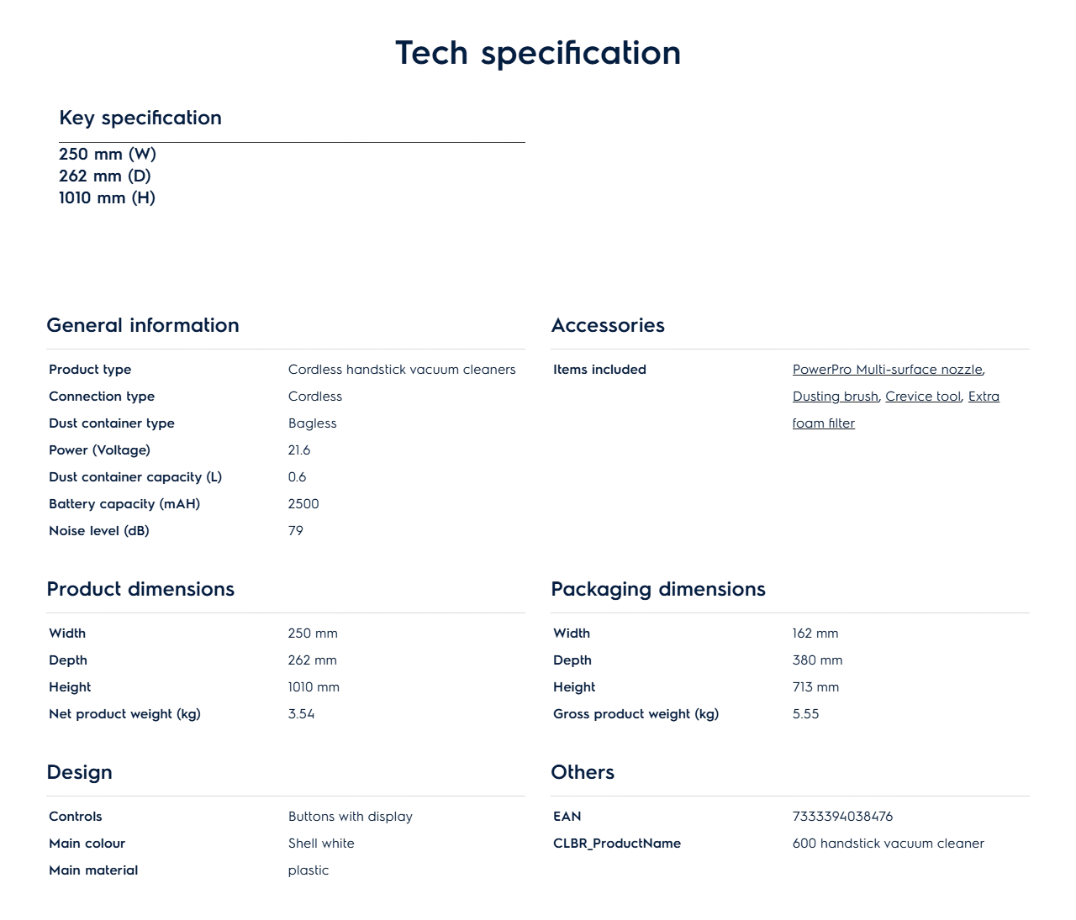The width and height of the screenshot is (1076, 920).
Task: Click the battery capacity value 2500
Action: click(303, 504)
